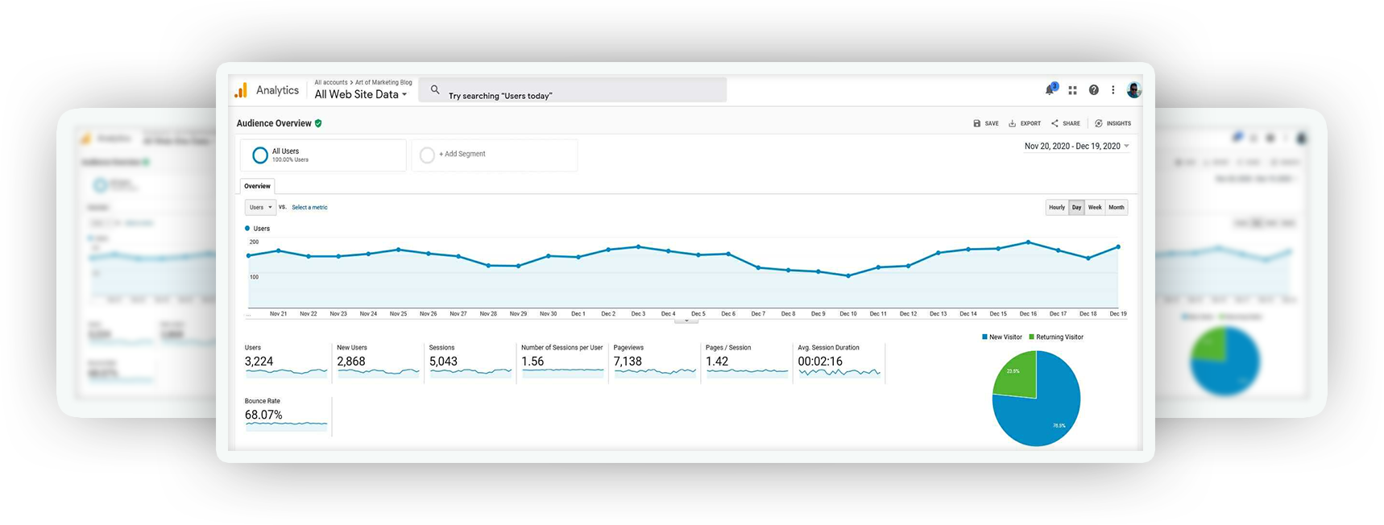Click the search magnifier icon
The height and width of the screenshot is (525, 1384).
pyautogui.click(x=435, y=90)
